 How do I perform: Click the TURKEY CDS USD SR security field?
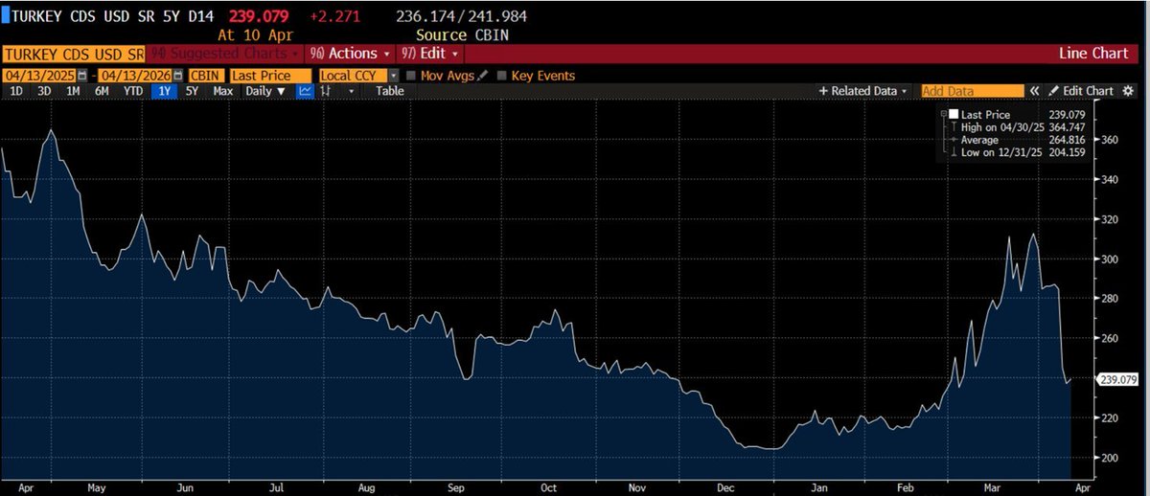coord(72,55)
